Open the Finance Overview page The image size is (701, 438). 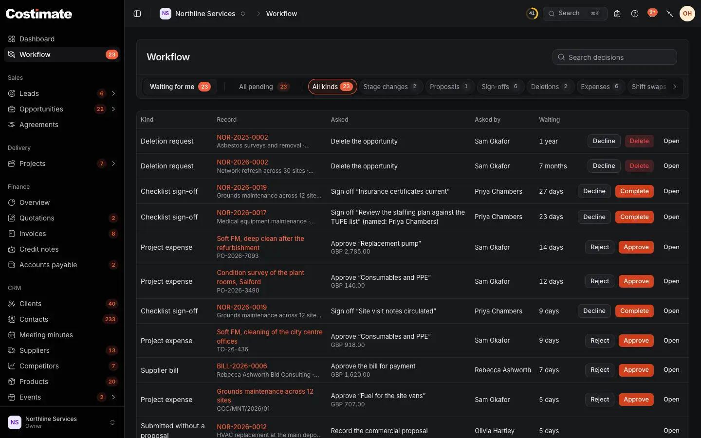tap(62, 202)
